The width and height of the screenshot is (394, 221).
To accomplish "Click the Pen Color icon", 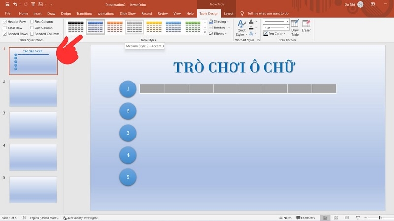I will 265,33.
